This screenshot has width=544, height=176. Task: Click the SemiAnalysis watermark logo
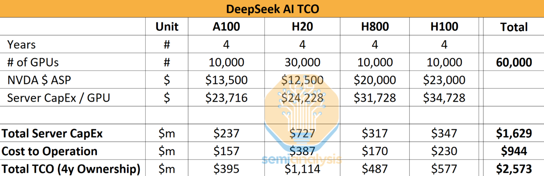point(302,118)
